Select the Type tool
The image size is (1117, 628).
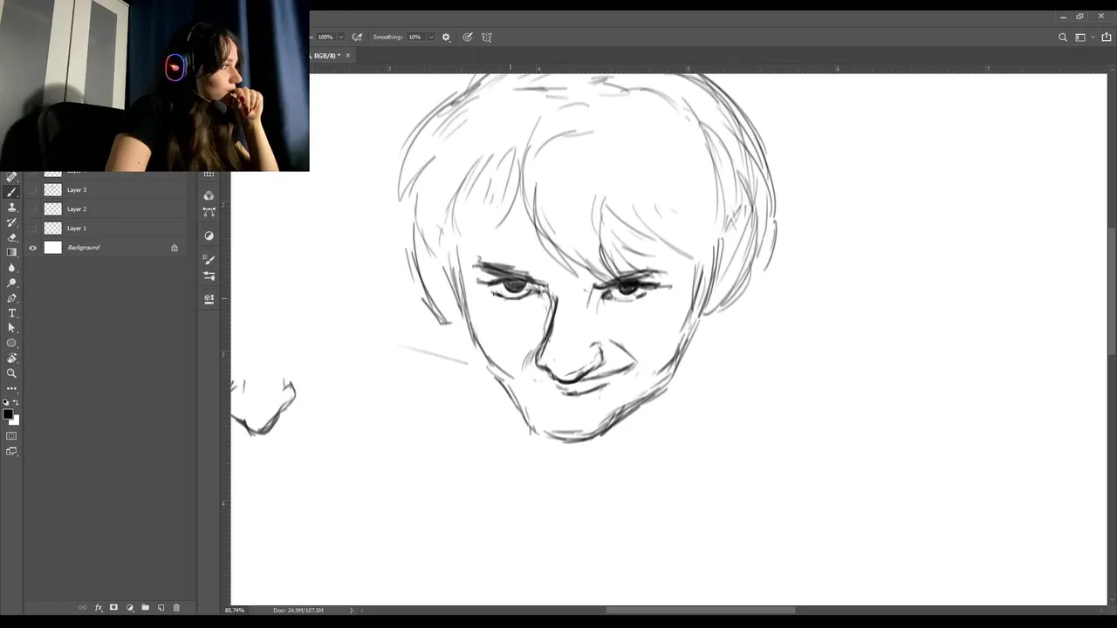(11, 313)
